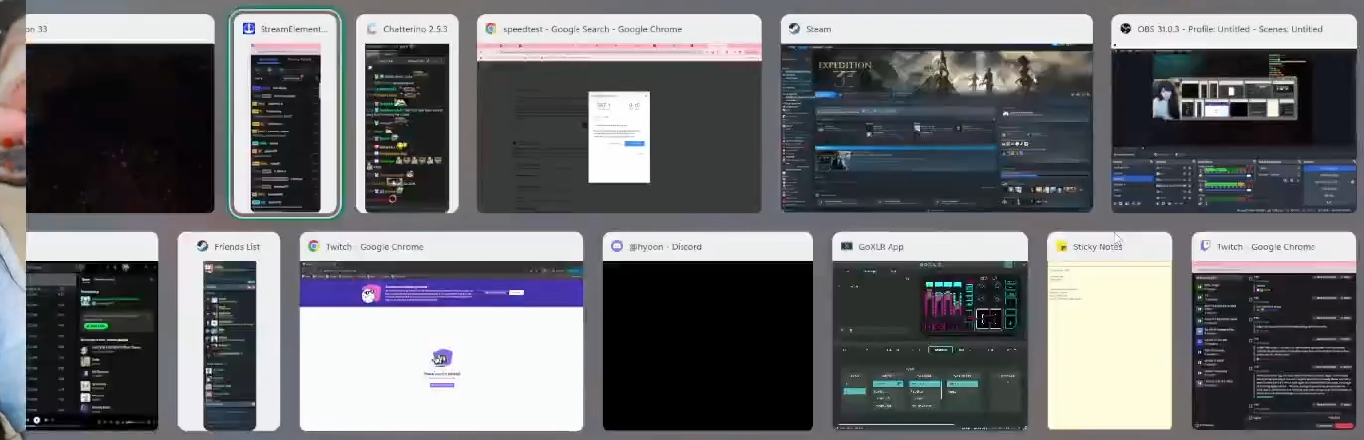Click the Chrome icon beside the speedtest title
The width and height of the screenshot is (1364, 440).
tap(491, 29)
